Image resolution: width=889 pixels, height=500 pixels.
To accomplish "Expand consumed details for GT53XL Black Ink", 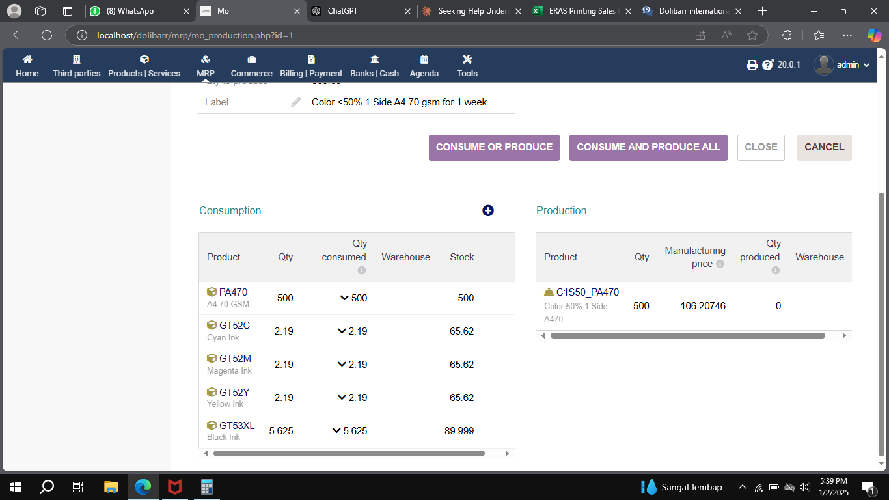I will [336, 431].
